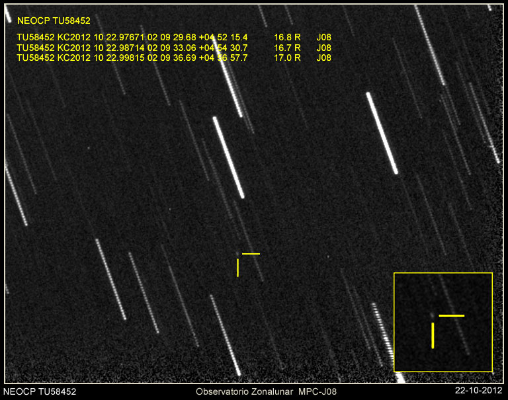Screen dimensions: 508x400
Task: Click the yellow-bordered inset zoom thumbnail
Action: point(443,322)
